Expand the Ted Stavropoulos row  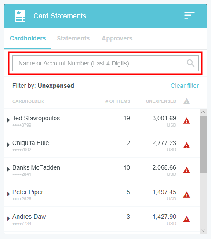pyautogui.click(x=8, y=120)
